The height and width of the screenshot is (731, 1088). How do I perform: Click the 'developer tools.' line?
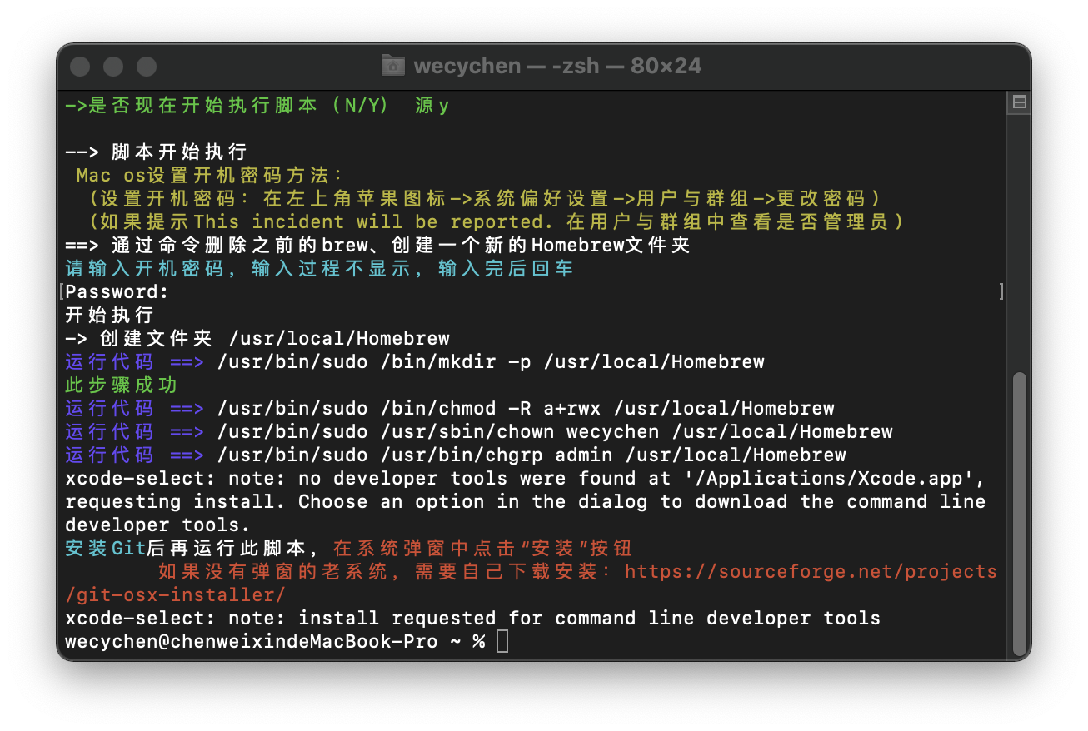tap(157, 525)
